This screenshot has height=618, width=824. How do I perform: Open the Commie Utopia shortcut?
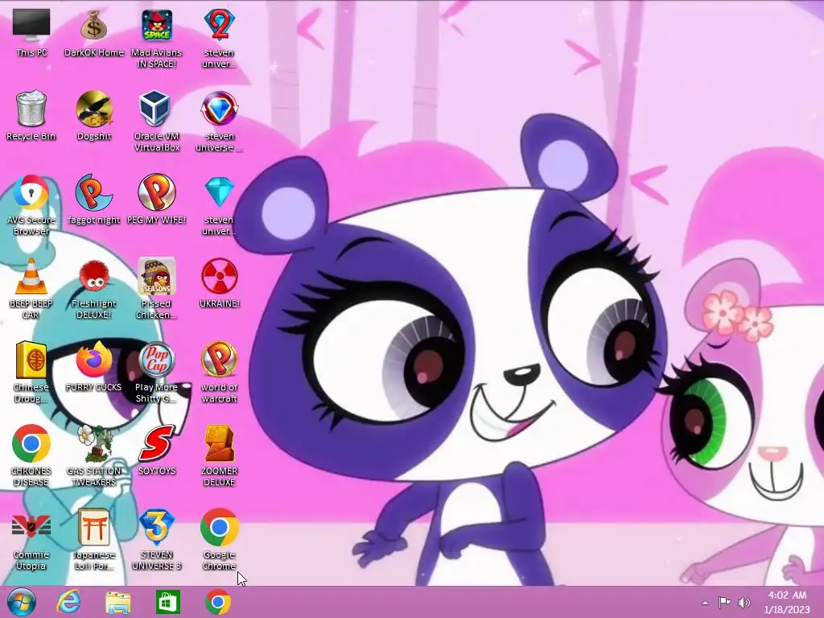coord(31,539)
